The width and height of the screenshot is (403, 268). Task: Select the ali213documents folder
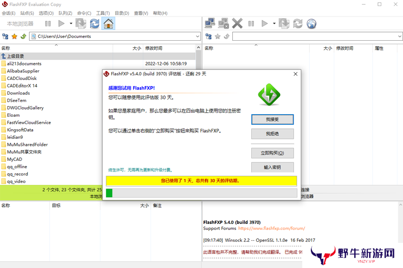tap(24, 63)
